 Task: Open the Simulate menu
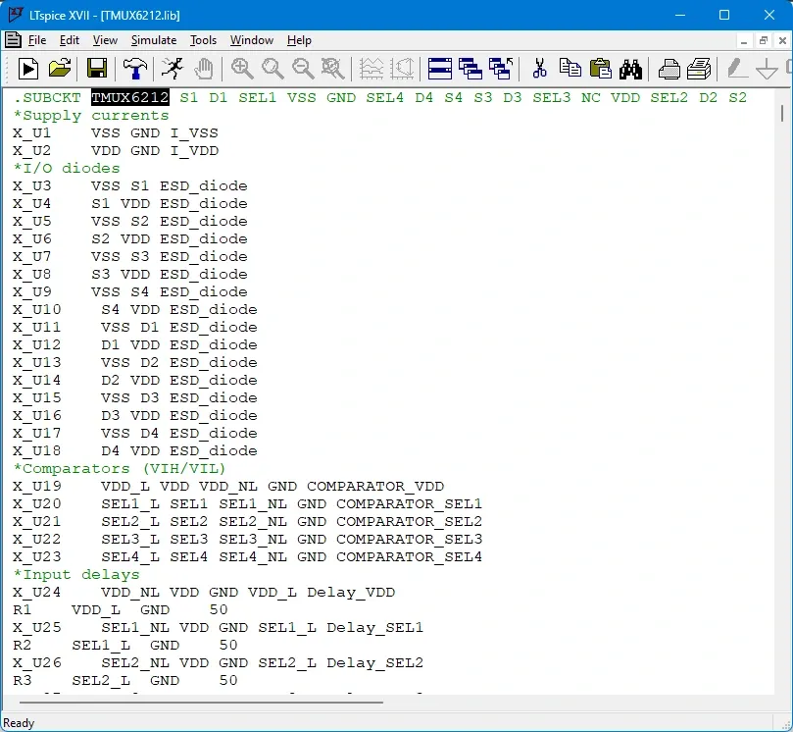154,40
